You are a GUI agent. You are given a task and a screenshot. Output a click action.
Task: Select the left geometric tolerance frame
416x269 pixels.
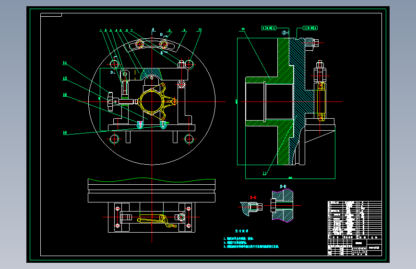[269, 28]
